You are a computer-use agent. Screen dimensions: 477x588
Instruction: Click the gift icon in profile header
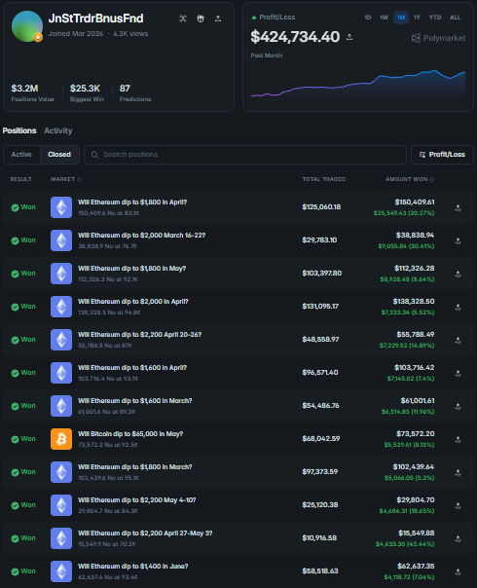(201, 18)
